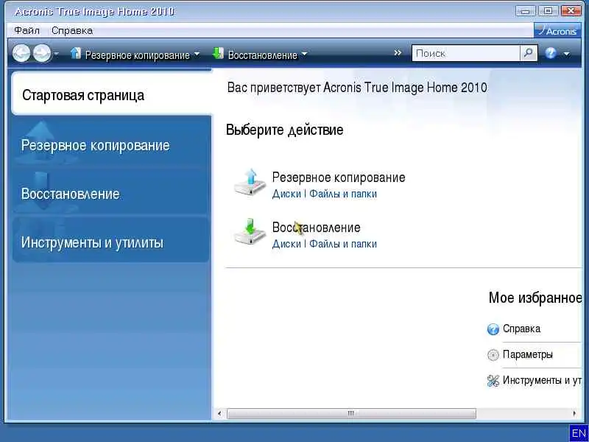Click Диски link under Восстановление
This screenshot has width=589, height=442.
(x=286, y=244)
